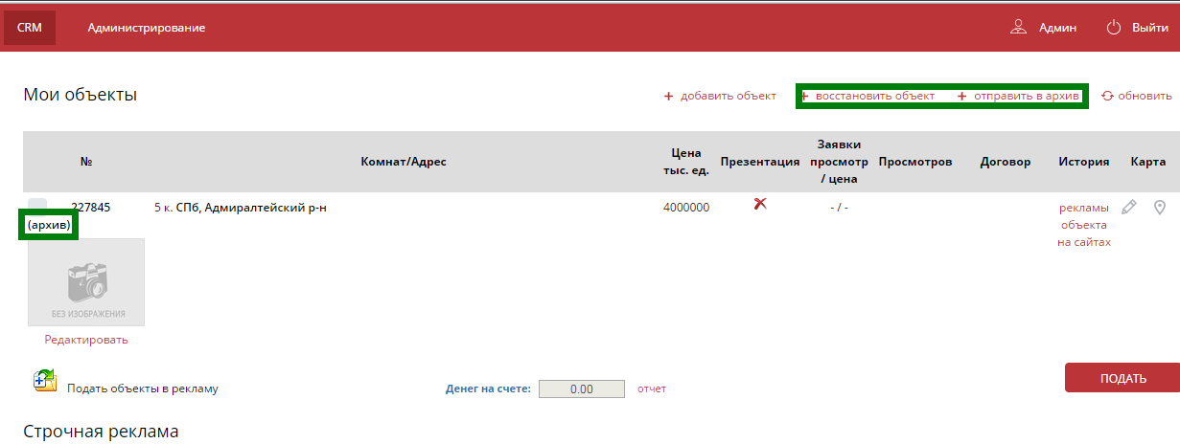Open the отчет report link
1180x444 pixels.
(652, 388)
